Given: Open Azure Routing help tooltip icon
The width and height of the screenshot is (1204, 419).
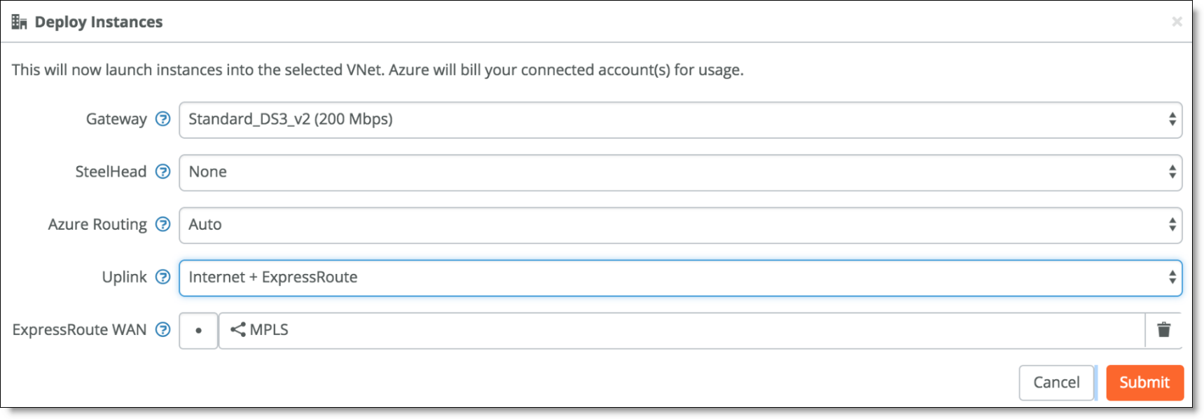Looking at the screenshot, I should (x=162, y=224).
